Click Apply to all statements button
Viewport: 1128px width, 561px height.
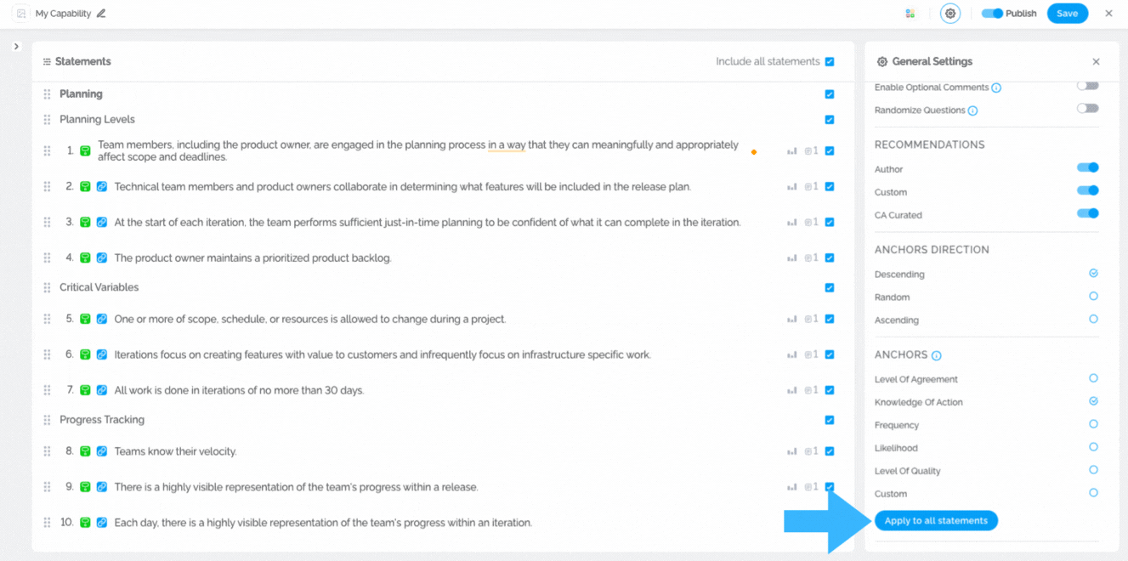tap(936, 520)
